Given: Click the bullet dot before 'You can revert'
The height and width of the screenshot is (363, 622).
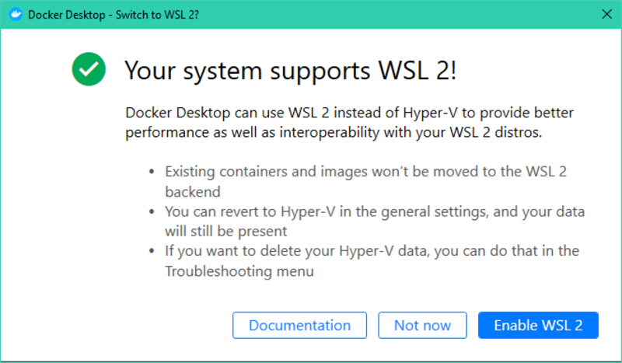Looking at the screenshot, I should coord(152,212).
